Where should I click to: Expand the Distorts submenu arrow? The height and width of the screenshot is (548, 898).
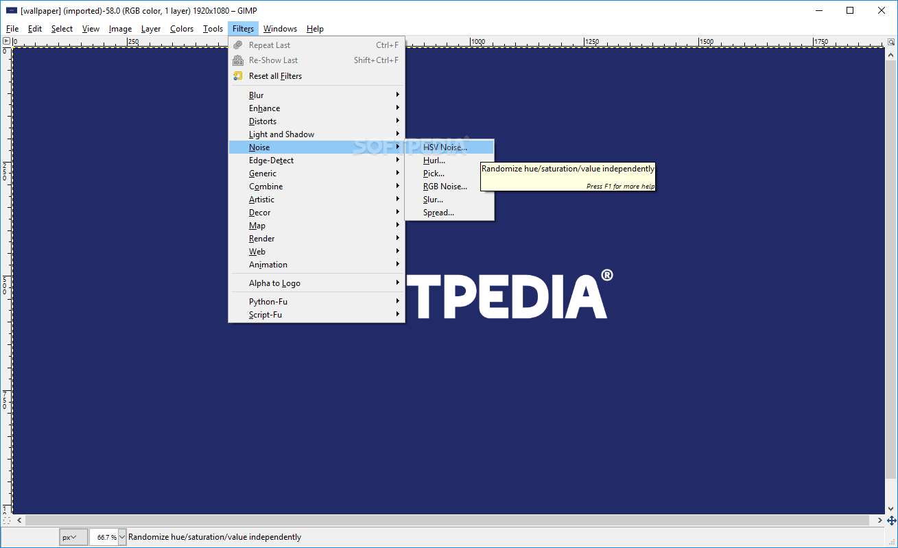[397, 121]
